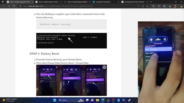The width and height of the screenshot is (184, 103).
Task: Reload the current page
Action: click(14, 6)
